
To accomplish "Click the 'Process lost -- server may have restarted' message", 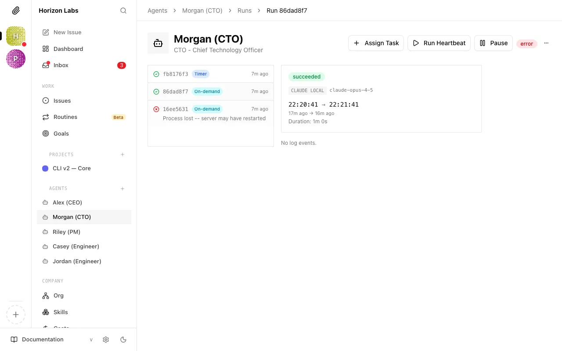I will [x=214, y=118].
